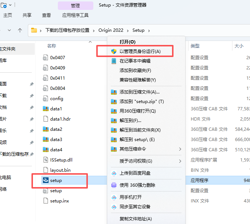
Task: Expand chevron after 下载的压缩包存放位置 breadcrumb
Action: tap(94, 31)
